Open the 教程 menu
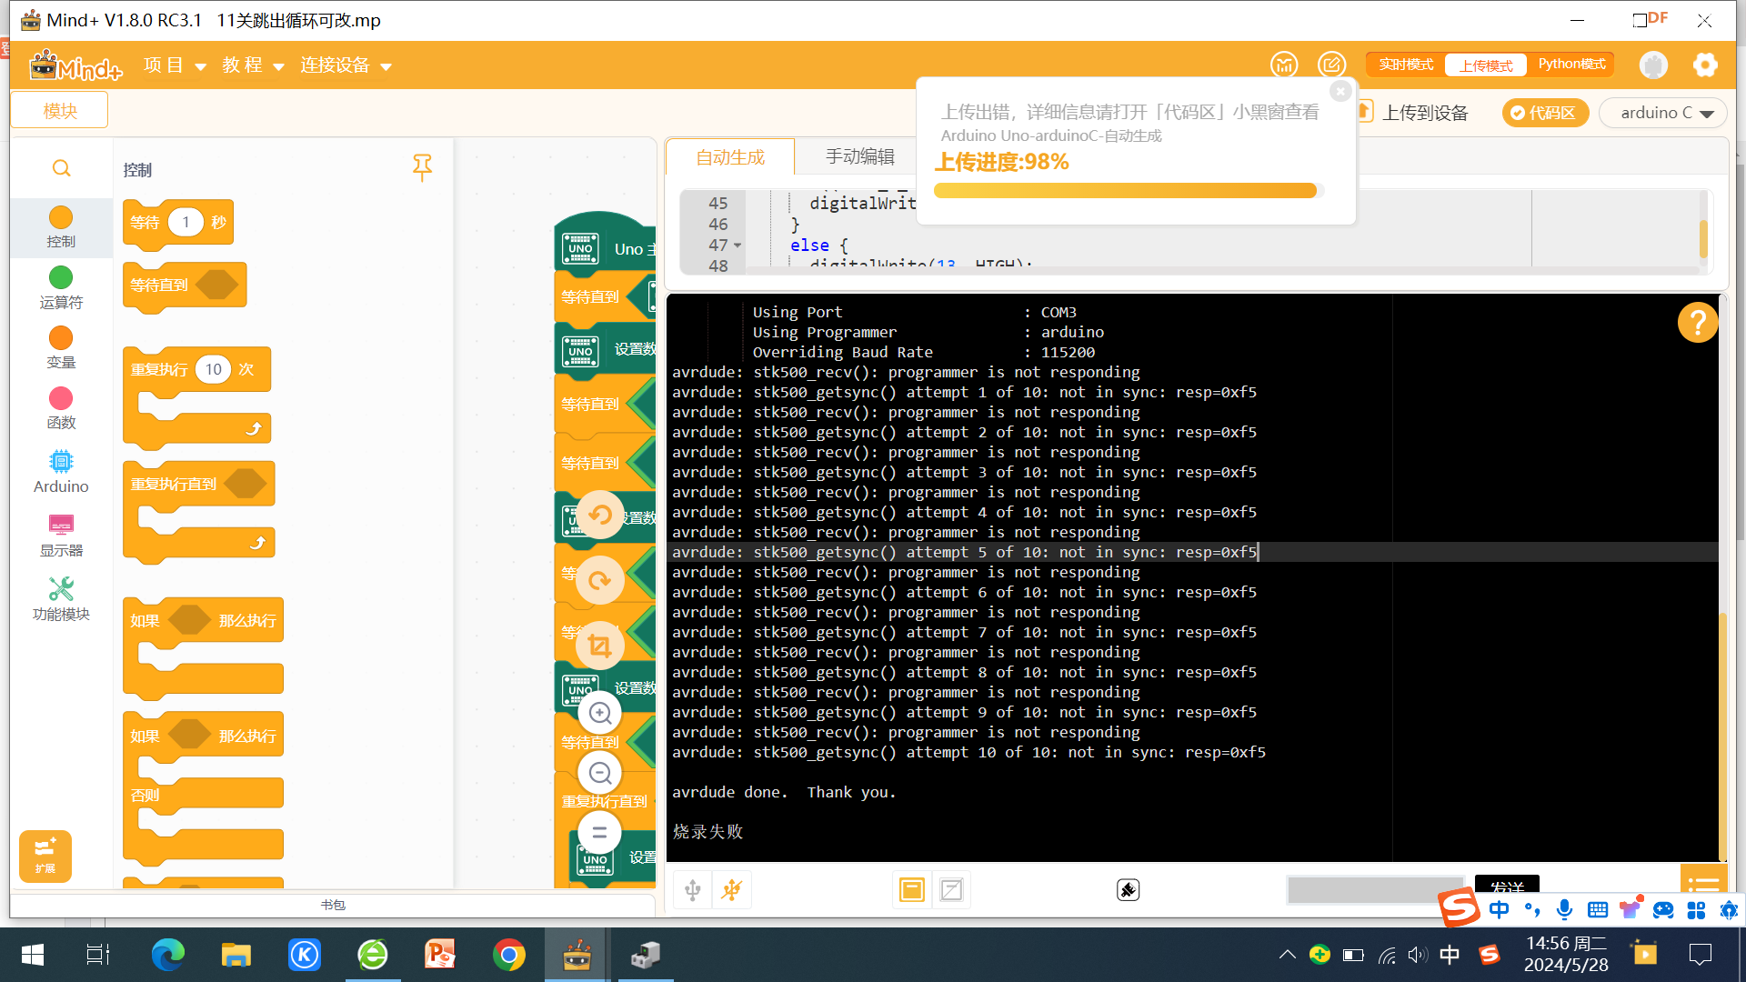The width and height of the screenshot is (1746, 982). tap(254, 65)
